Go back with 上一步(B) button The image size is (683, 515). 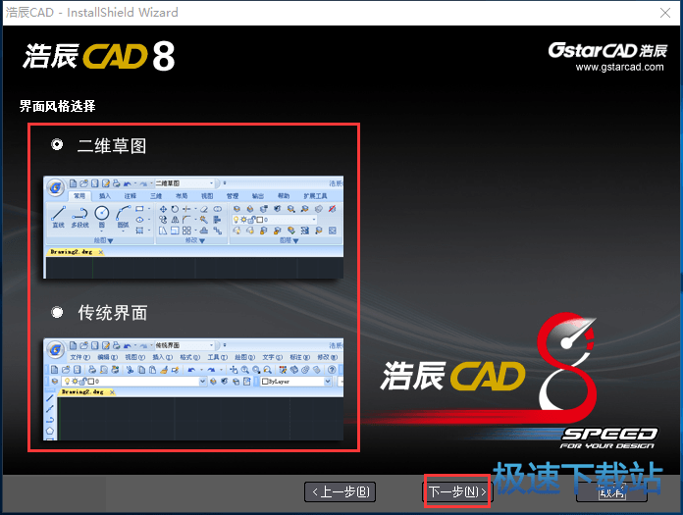point(341,491)
